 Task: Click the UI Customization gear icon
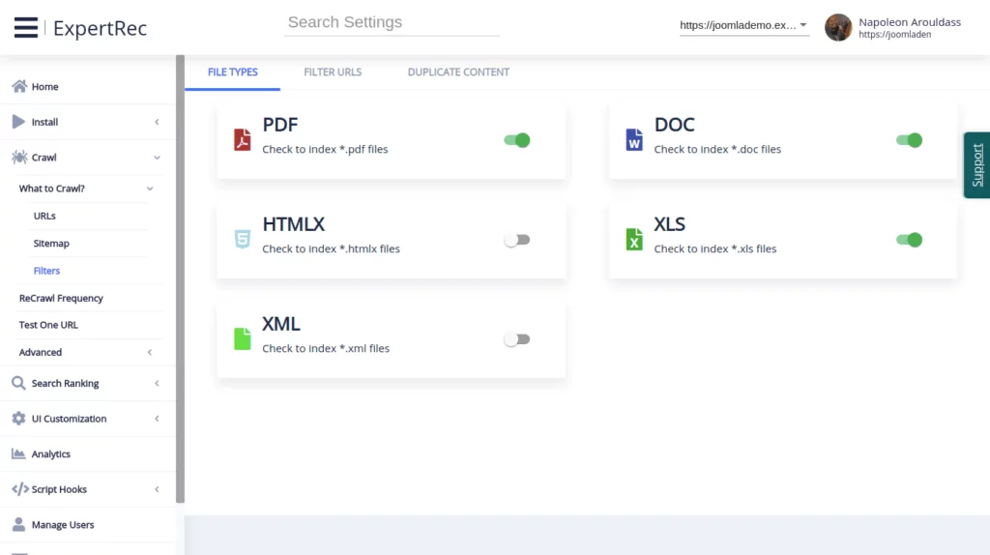tap(18, 419)
